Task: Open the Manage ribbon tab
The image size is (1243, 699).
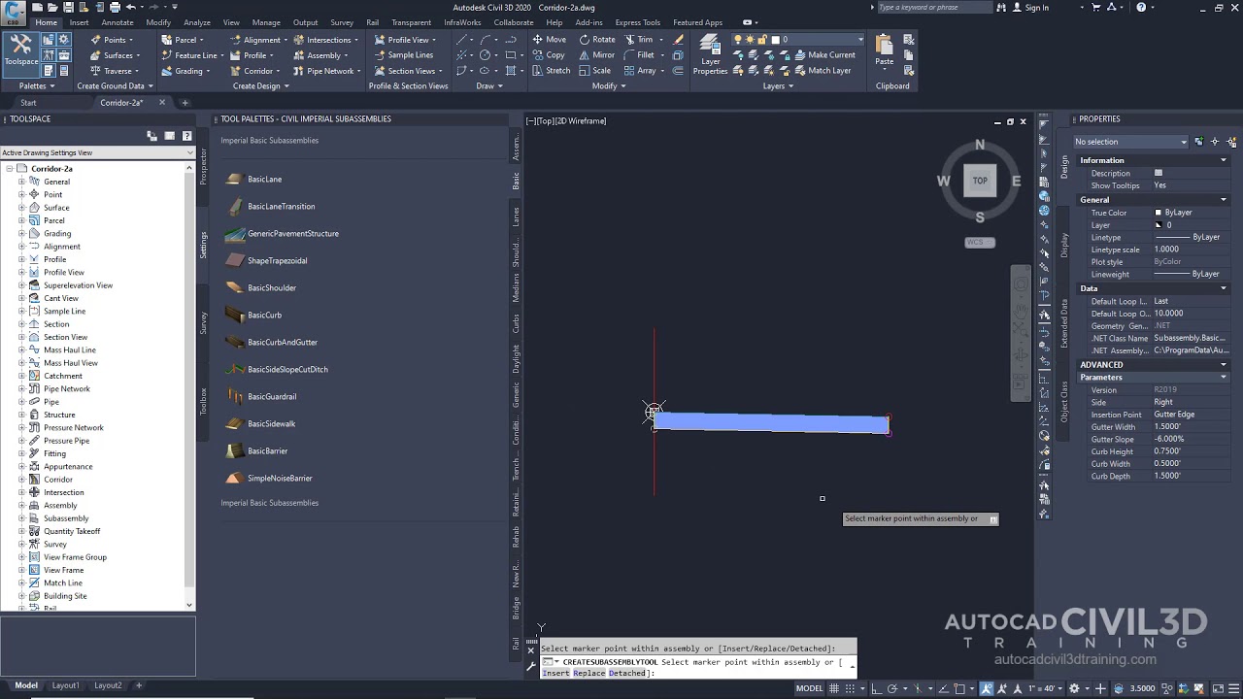Action: click(x=266, y=22)
